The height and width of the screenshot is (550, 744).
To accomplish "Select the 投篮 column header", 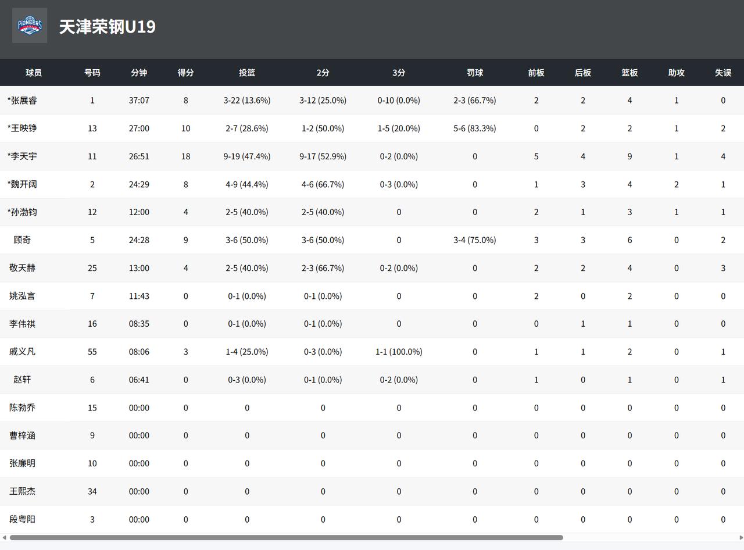I will tap(247, 73).
